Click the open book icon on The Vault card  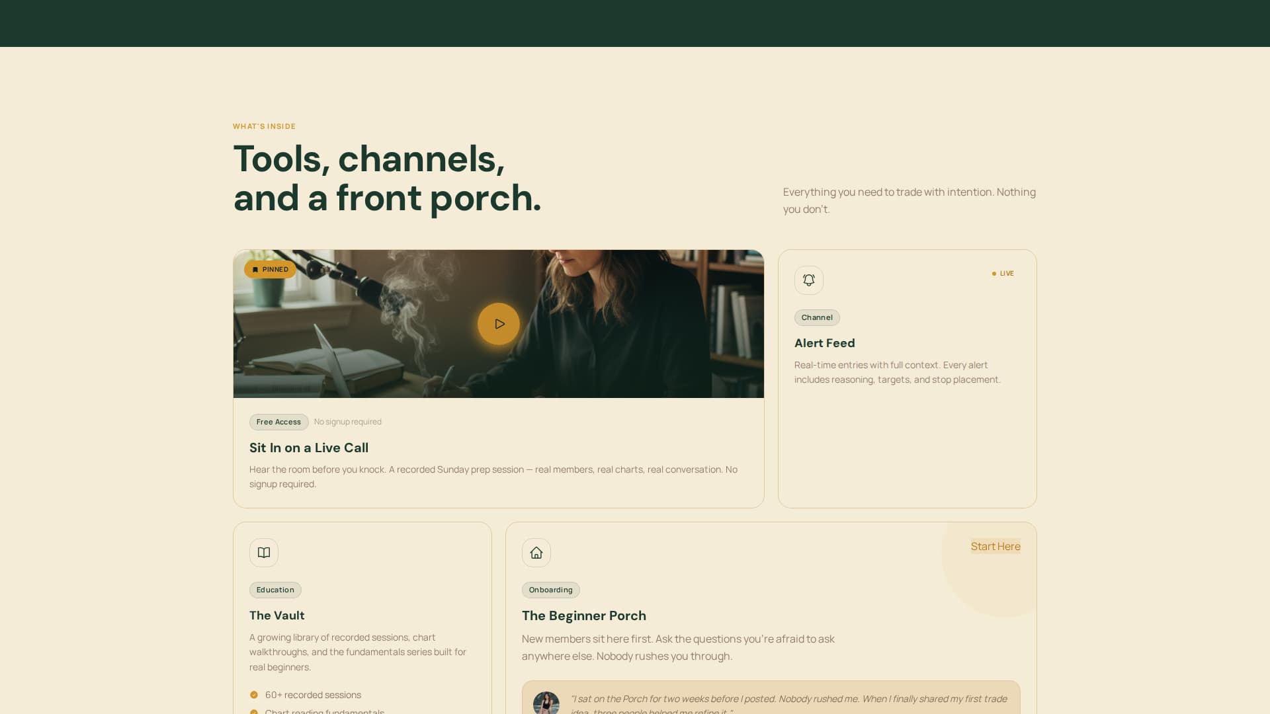click(x=264, y=553)
